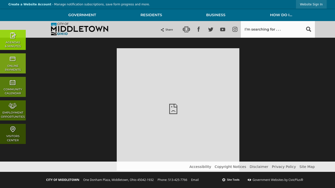Screen dimensions: 335x188
Task: Open the Site Tools gear menu
Action: pos(231,180)
